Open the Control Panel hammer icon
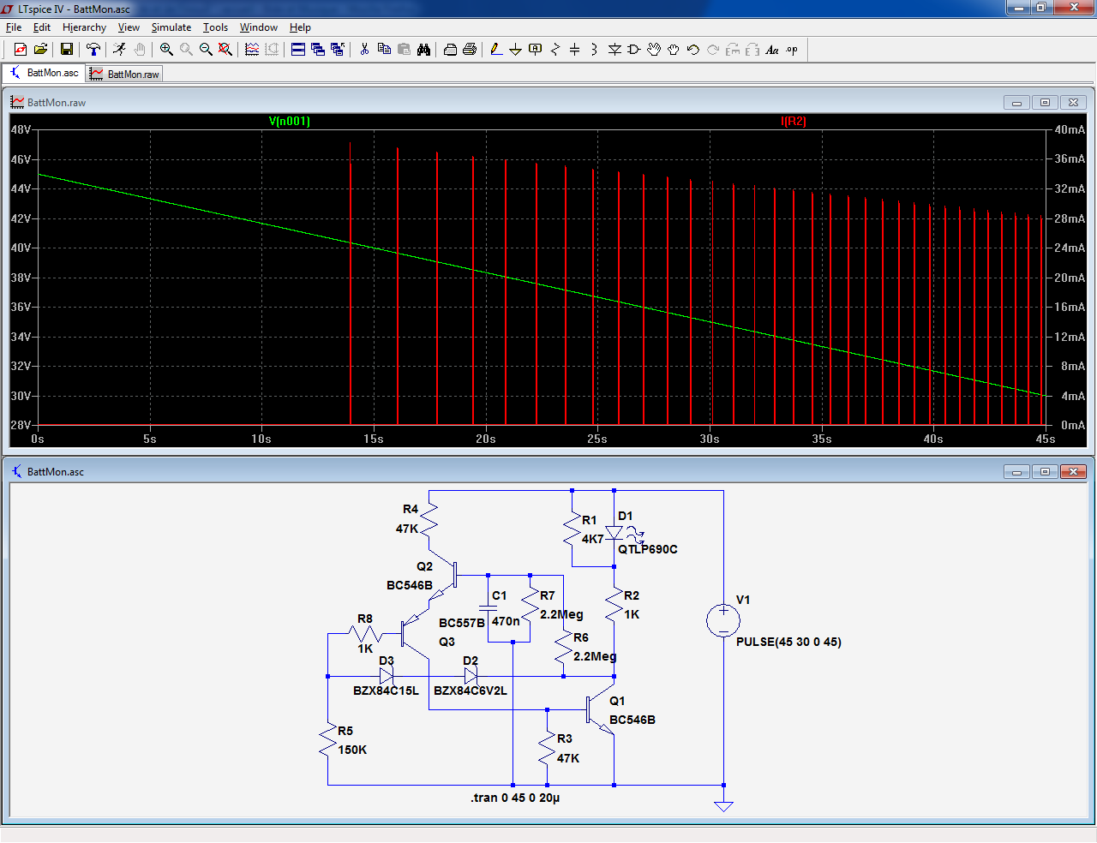This screenshot has width=1097, height=843. (x=93, y=50)
